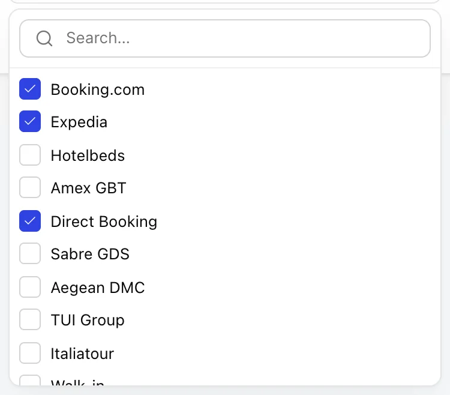Screen dimensions: 450x395
Task: Select the Italiatour label text
Action: pos(82,354)
